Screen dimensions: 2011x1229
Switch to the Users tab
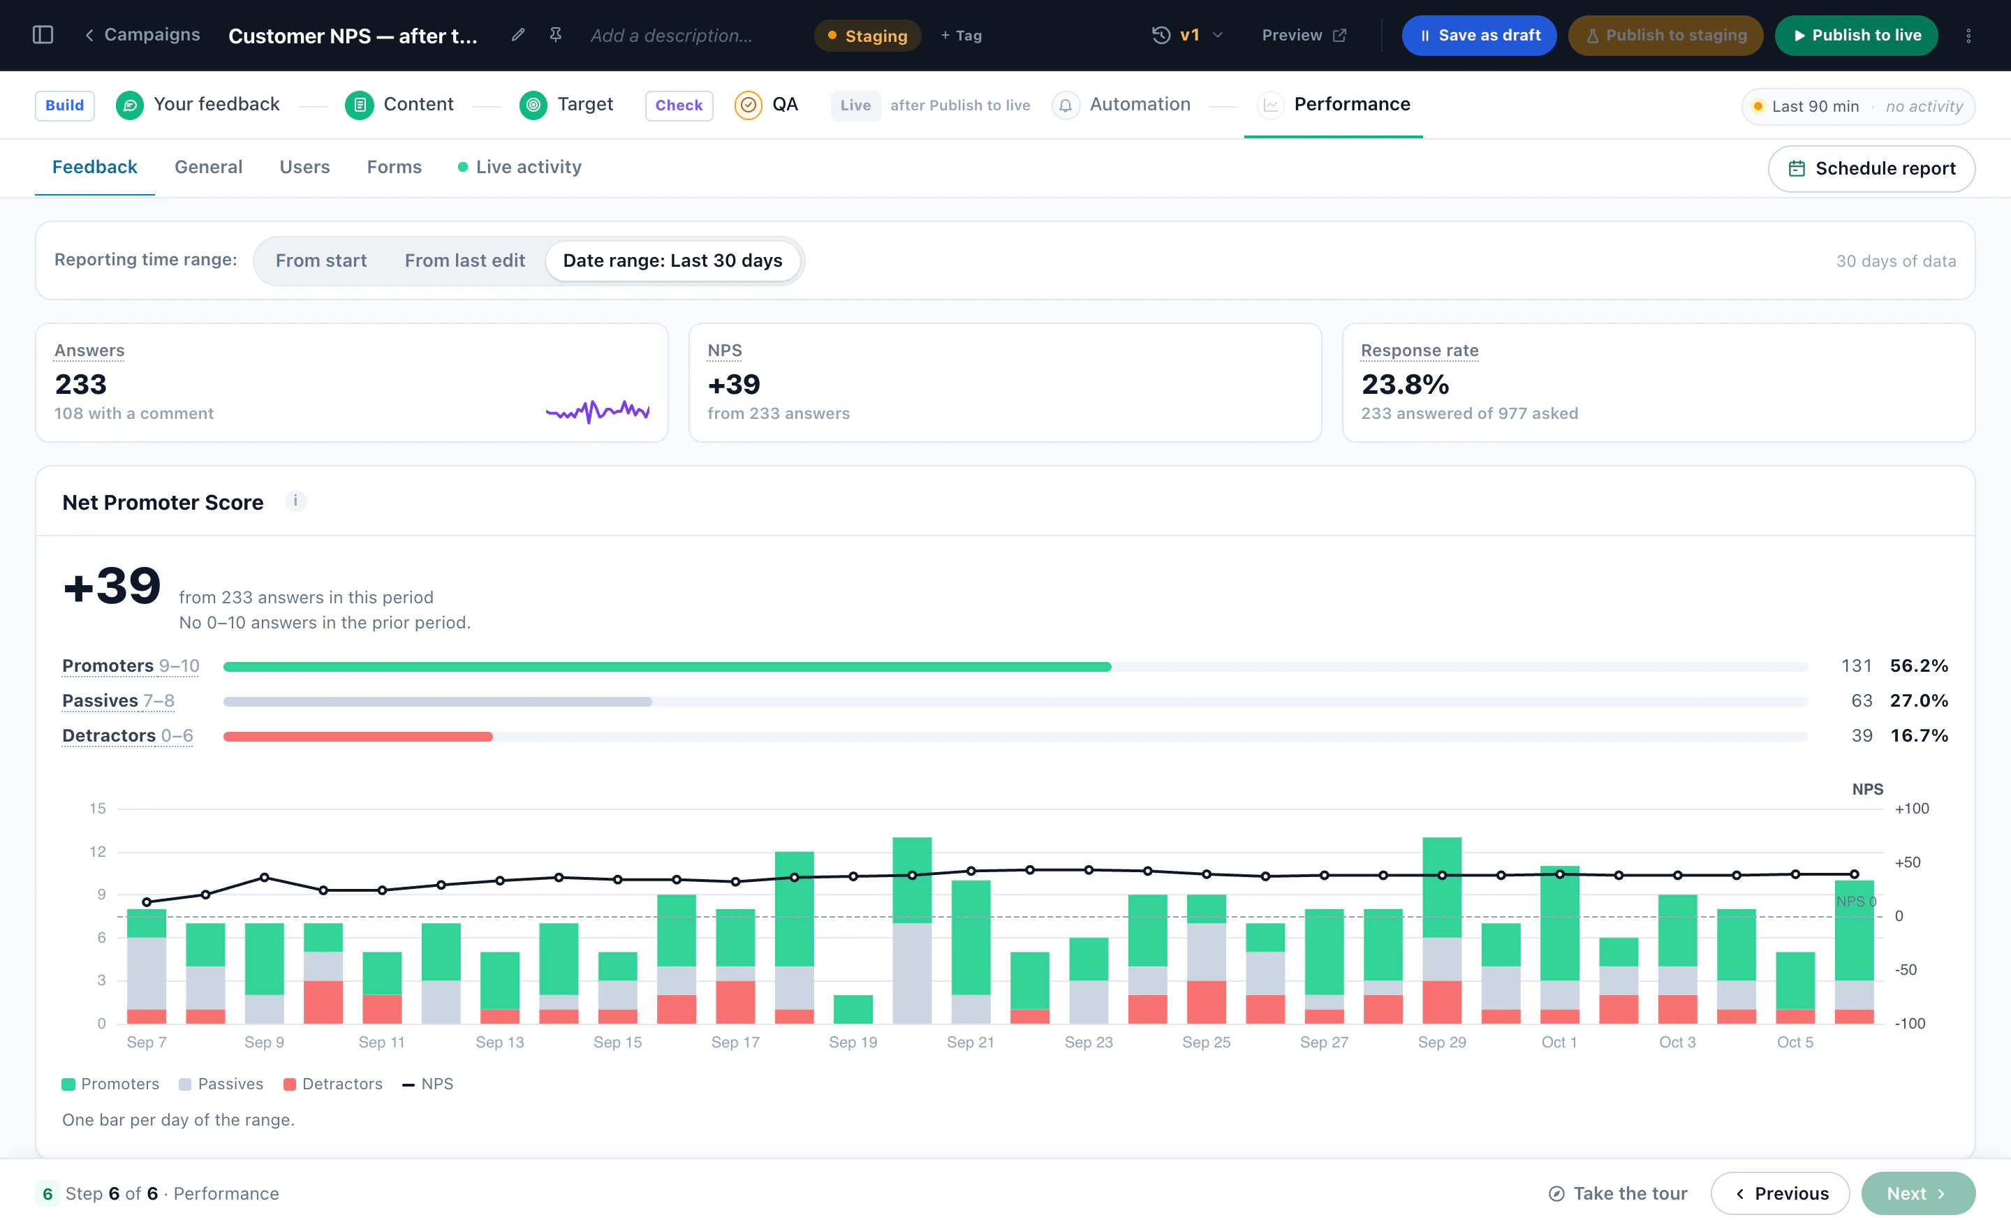(x=304, y=166)
